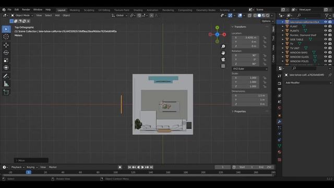Open the File menu
Viewport: 334px width, 188px height.
point(9,9)
